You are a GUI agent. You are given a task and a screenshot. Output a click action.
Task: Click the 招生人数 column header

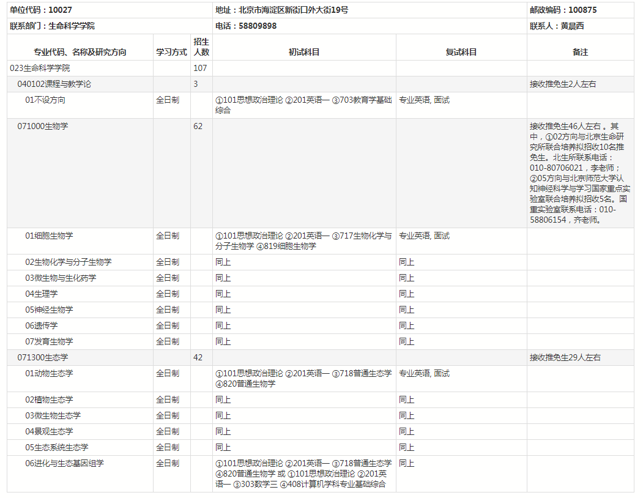point(201,47)
